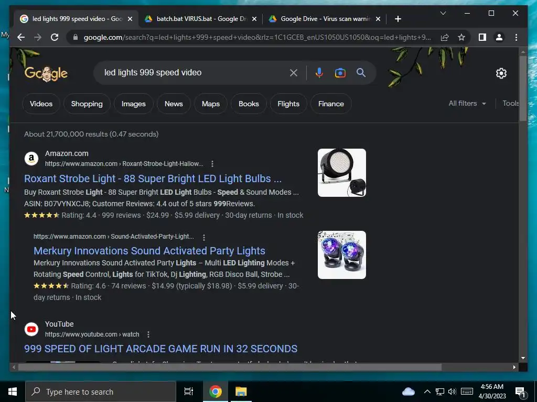Expand the All filters dropdown
The image size is (537, 402).
467,103
